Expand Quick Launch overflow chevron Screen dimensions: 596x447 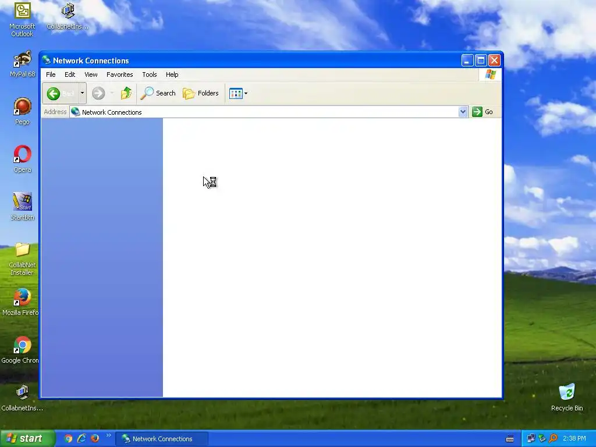[109, 435]
